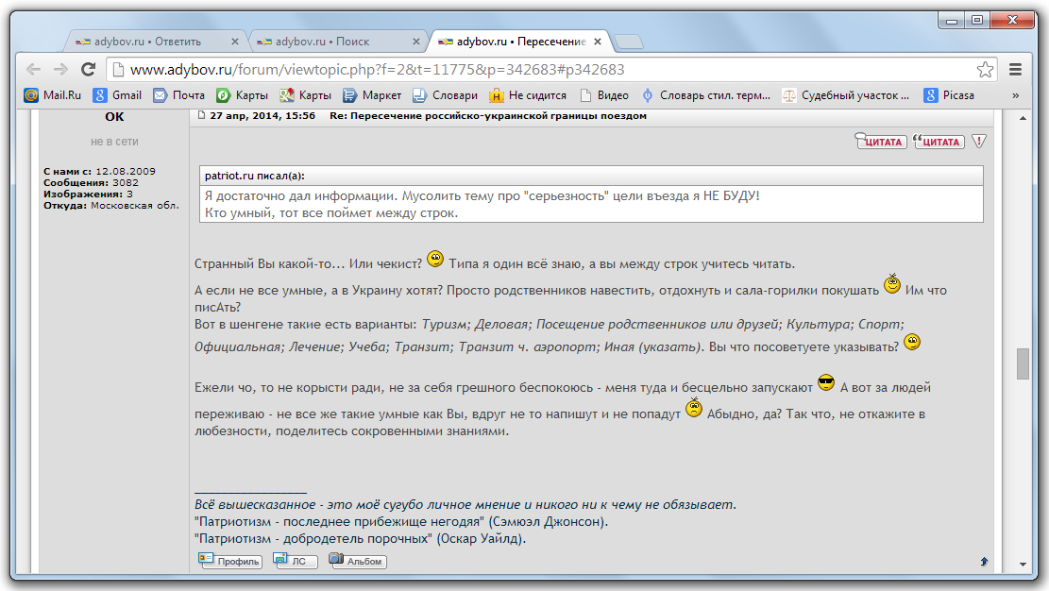This screenshot has width=1049, height=591.
Task: Bookmark this page with the star icon
Action: (985, 70)
